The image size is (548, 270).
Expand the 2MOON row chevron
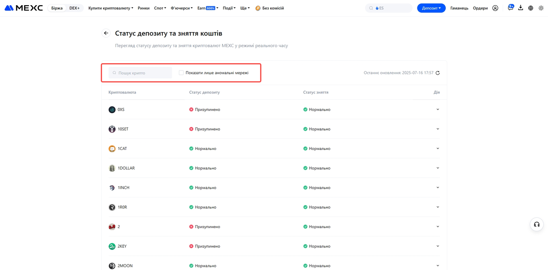click(438, 266)
